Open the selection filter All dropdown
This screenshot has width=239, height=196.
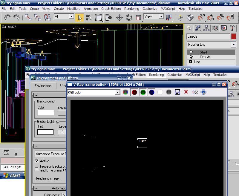pyautogui.click(x=71, y=16)
